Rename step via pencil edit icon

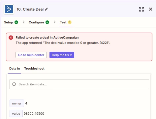pyautogui.click(x=47, y=9)
